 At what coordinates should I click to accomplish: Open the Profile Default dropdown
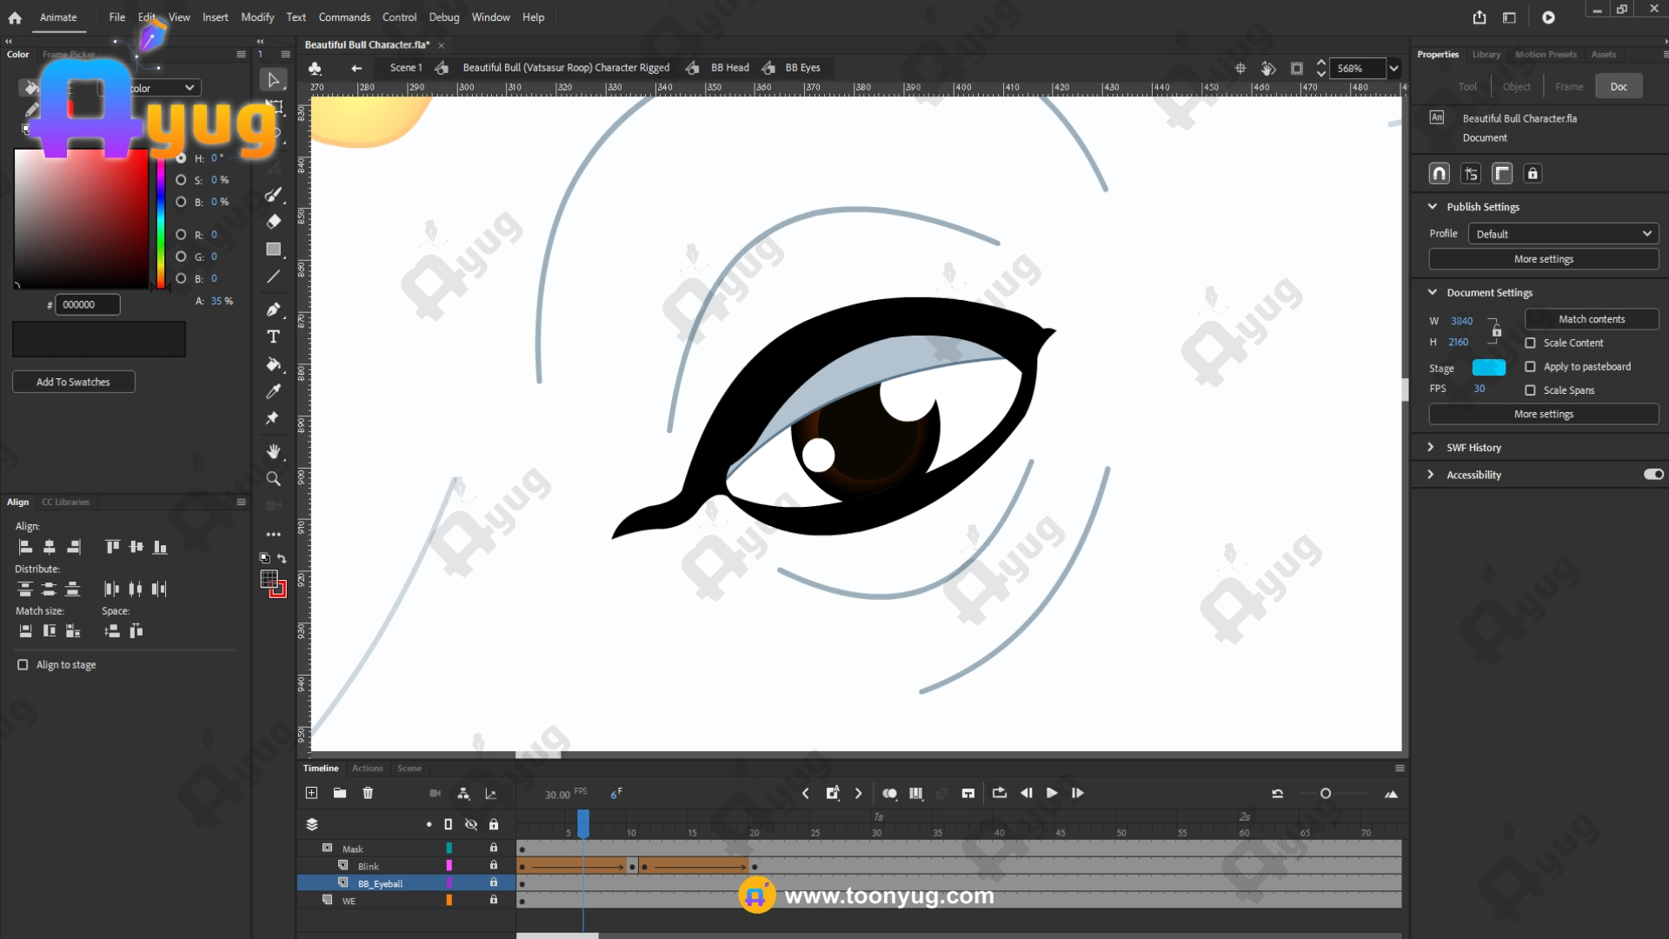pos(1562,234)
